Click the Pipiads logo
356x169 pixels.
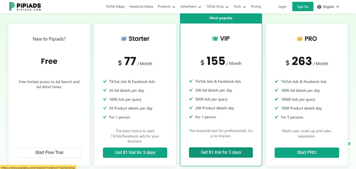tap(25, 7)
